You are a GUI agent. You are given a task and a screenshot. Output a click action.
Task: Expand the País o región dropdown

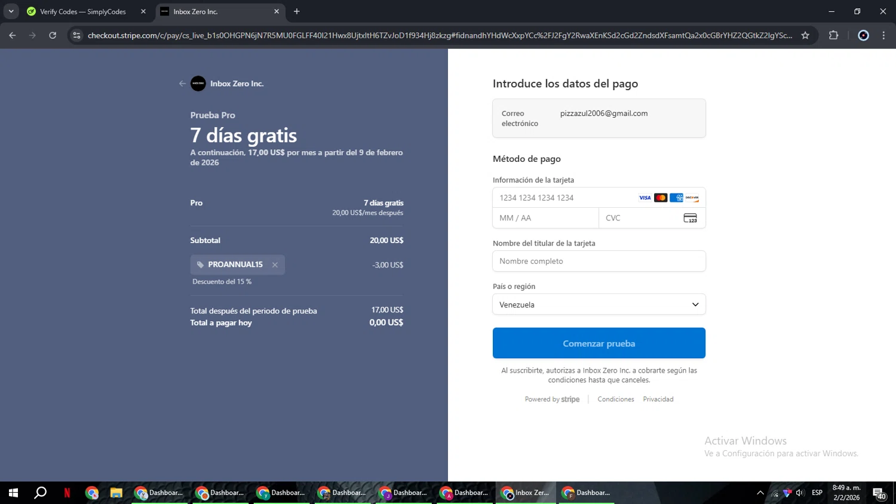(599, 305)
